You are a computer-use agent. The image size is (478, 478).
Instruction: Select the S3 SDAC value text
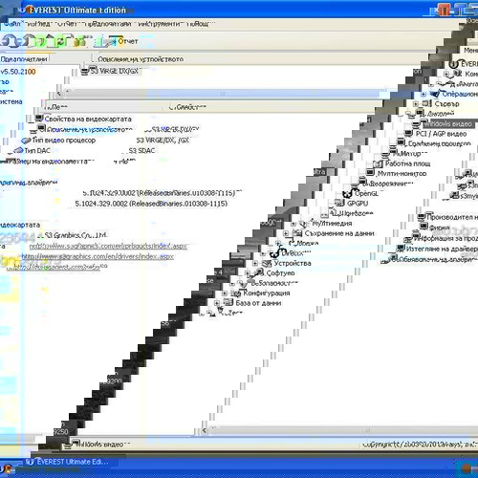pos(141,150)
